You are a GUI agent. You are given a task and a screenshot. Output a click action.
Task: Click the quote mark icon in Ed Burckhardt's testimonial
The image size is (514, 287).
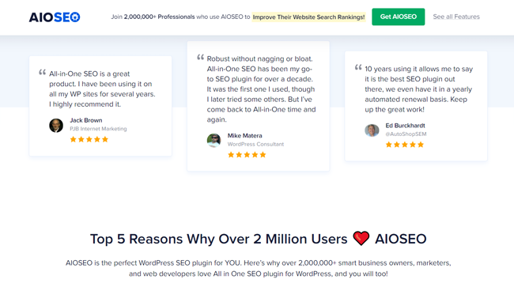click(x=358, y=67)
